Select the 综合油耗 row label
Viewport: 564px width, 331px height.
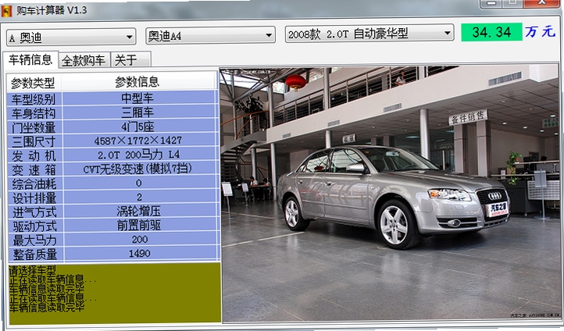35,183
